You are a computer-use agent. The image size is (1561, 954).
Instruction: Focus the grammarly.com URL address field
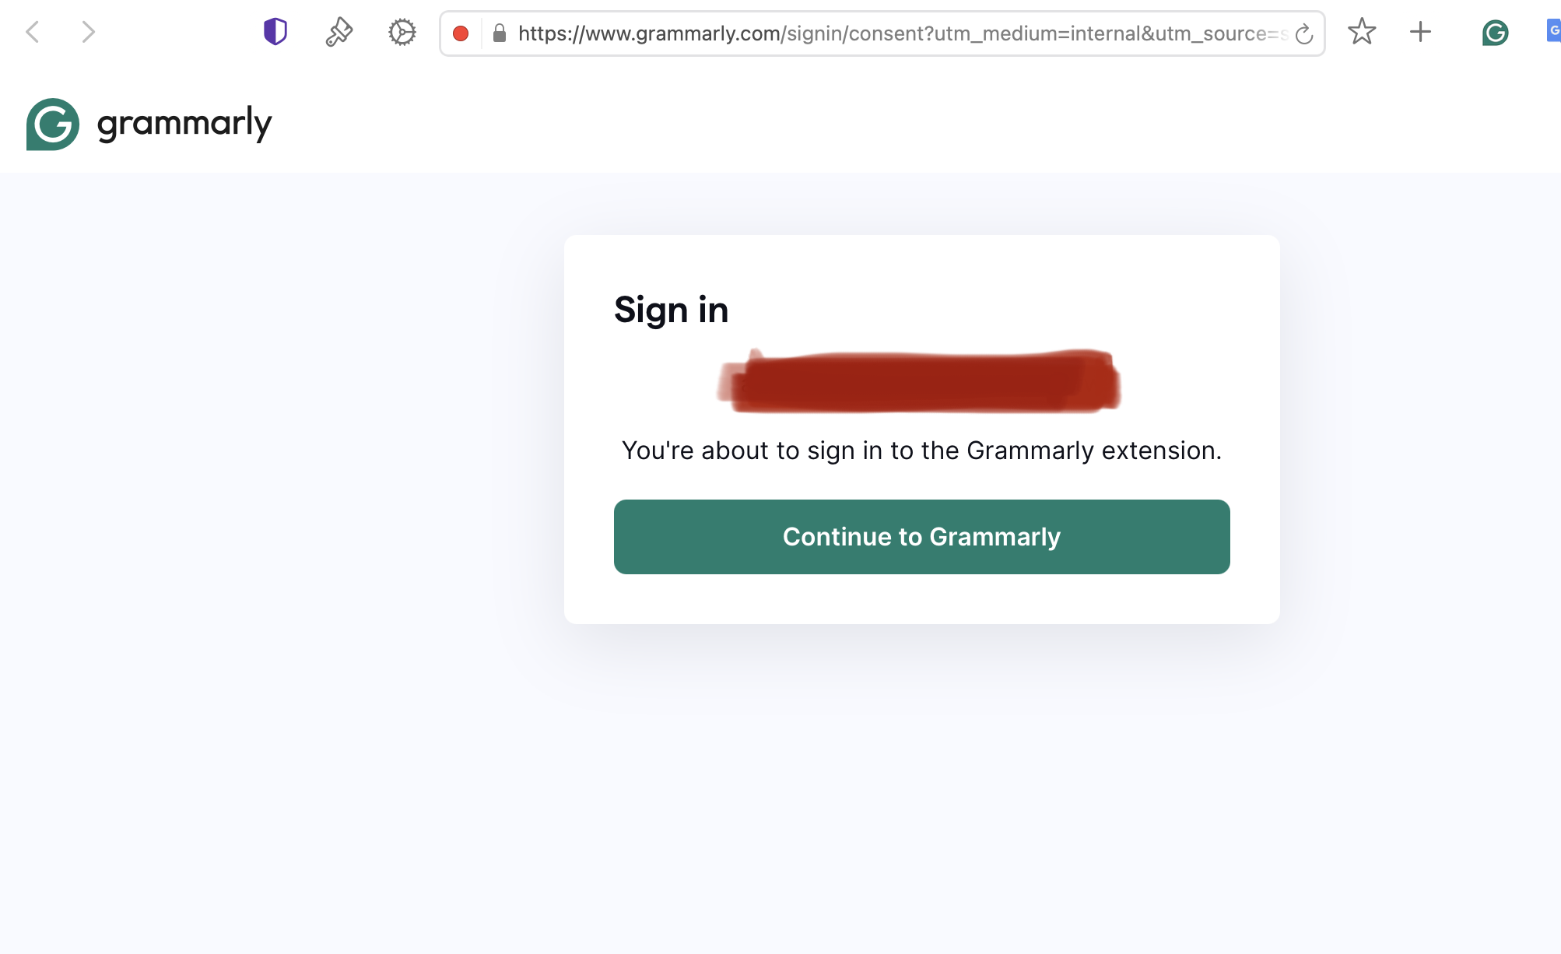[895, 33]
